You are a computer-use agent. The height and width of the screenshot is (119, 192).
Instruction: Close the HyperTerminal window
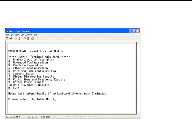[x=138, y=31]
